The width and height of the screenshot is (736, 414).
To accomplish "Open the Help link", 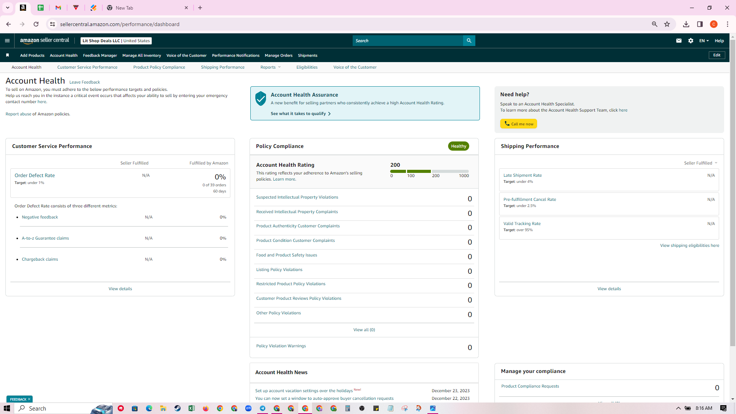I will [719, 41].
